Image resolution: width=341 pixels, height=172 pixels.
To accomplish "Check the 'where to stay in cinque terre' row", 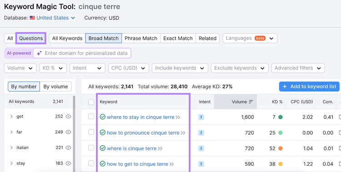I will click(x=91, y=116).
